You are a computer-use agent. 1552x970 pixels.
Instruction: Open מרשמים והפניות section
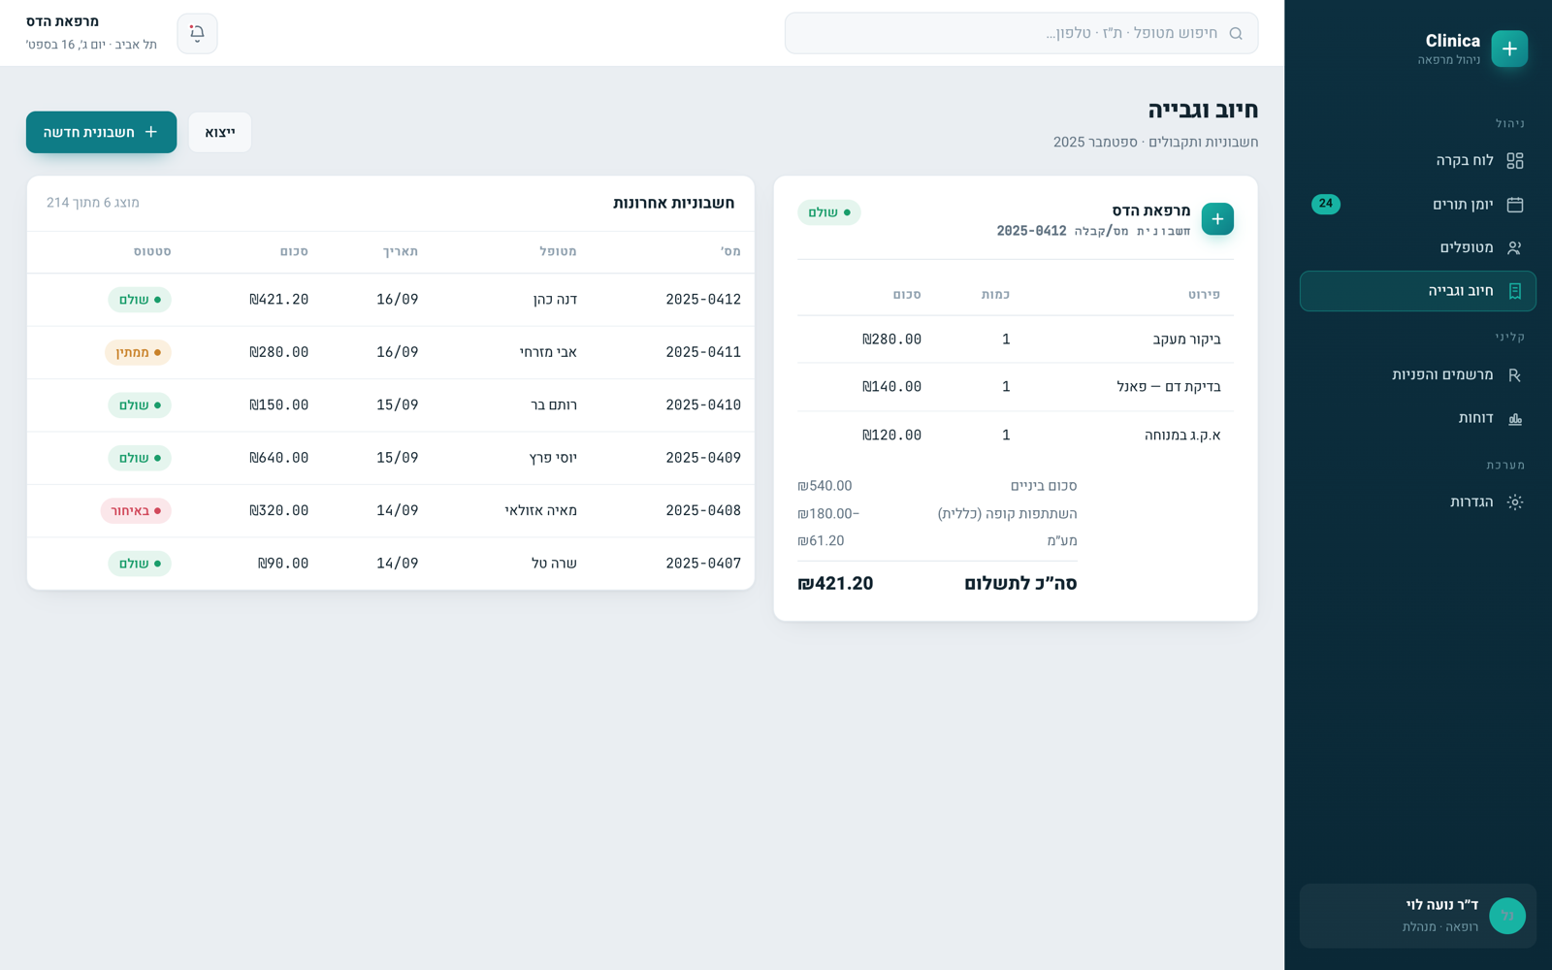click(1418, 374)
